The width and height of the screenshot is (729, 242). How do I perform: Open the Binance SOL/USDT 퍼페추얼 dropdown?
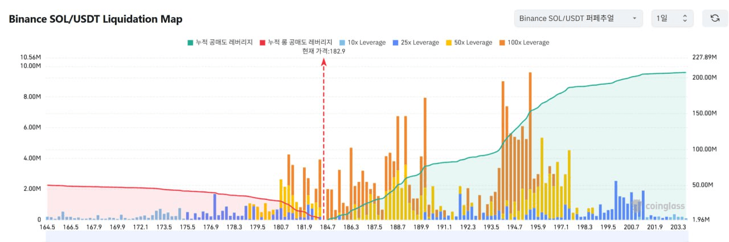[578, 18]
